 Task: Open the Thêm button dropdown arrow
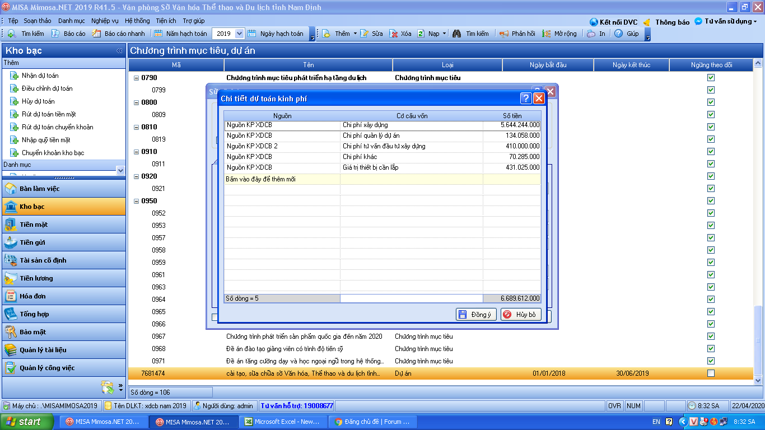click(355, 34)
